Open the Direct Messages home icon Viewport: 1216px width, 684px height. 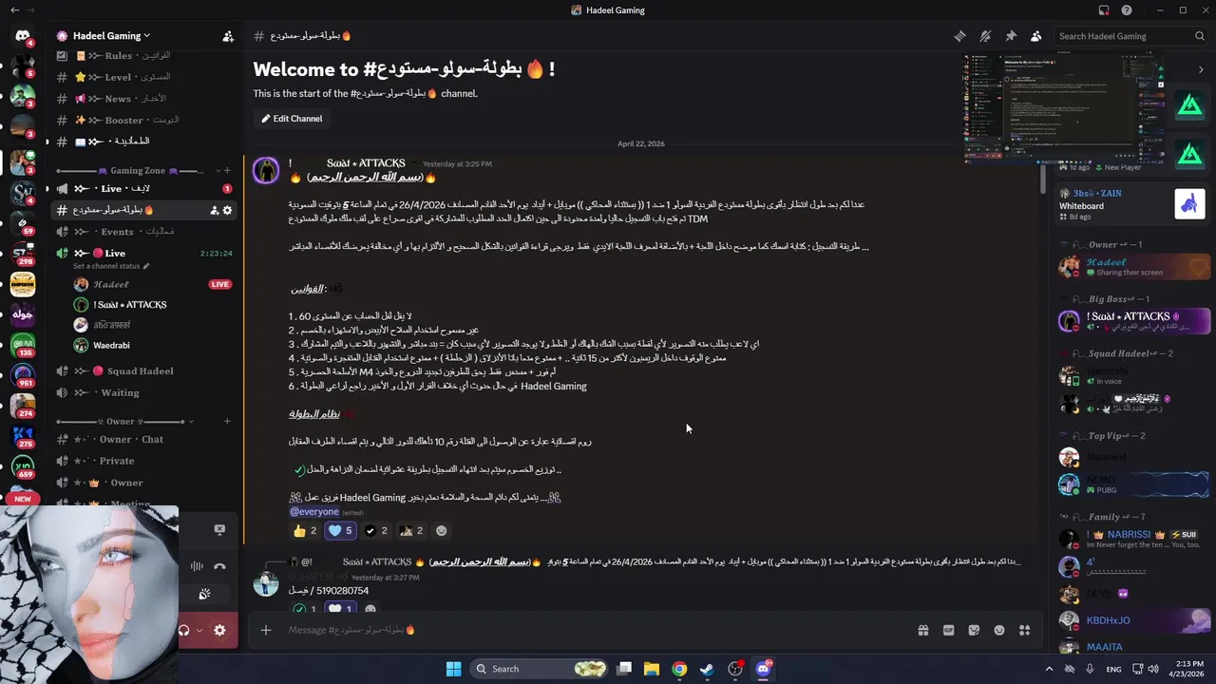coord(22,37)
